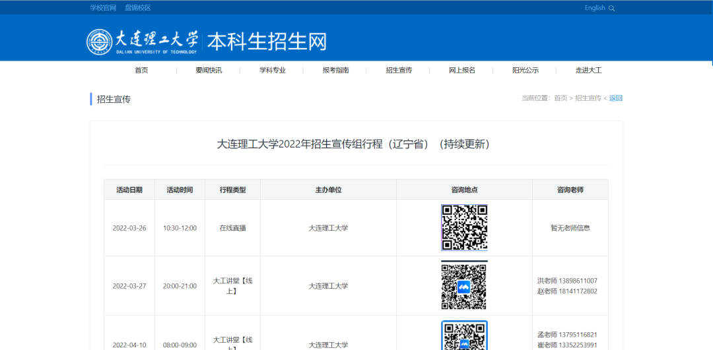Click the time 10:30-12:00 cell

[180, 228]
